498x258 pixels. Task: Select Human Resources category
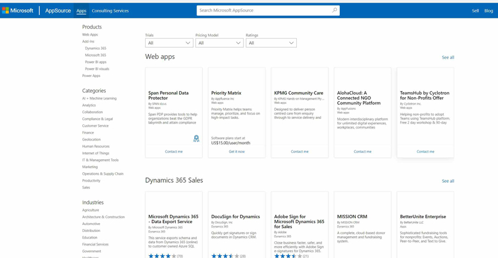(x=96, y=146)
